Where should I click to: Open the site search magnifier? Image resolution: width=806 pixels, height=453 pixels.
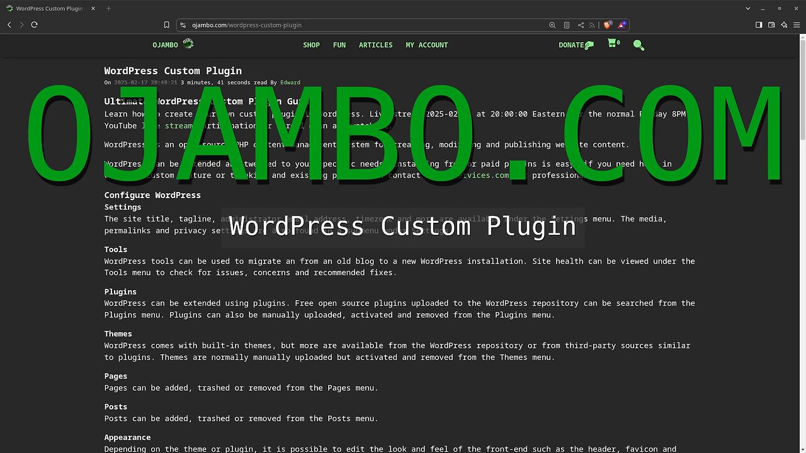click(639, 45)
